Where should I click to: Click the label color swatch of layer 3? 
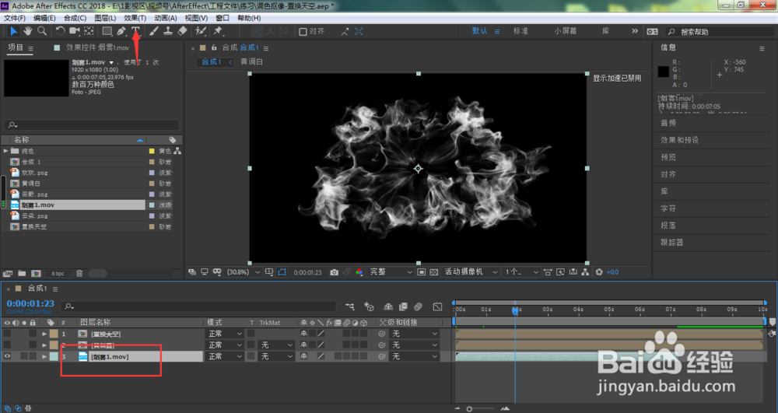coord(53,356)
